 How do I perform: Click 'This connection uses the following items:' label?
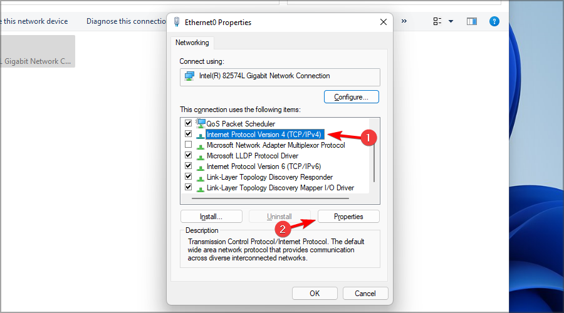pyautogui.click(x=240, y=110)
